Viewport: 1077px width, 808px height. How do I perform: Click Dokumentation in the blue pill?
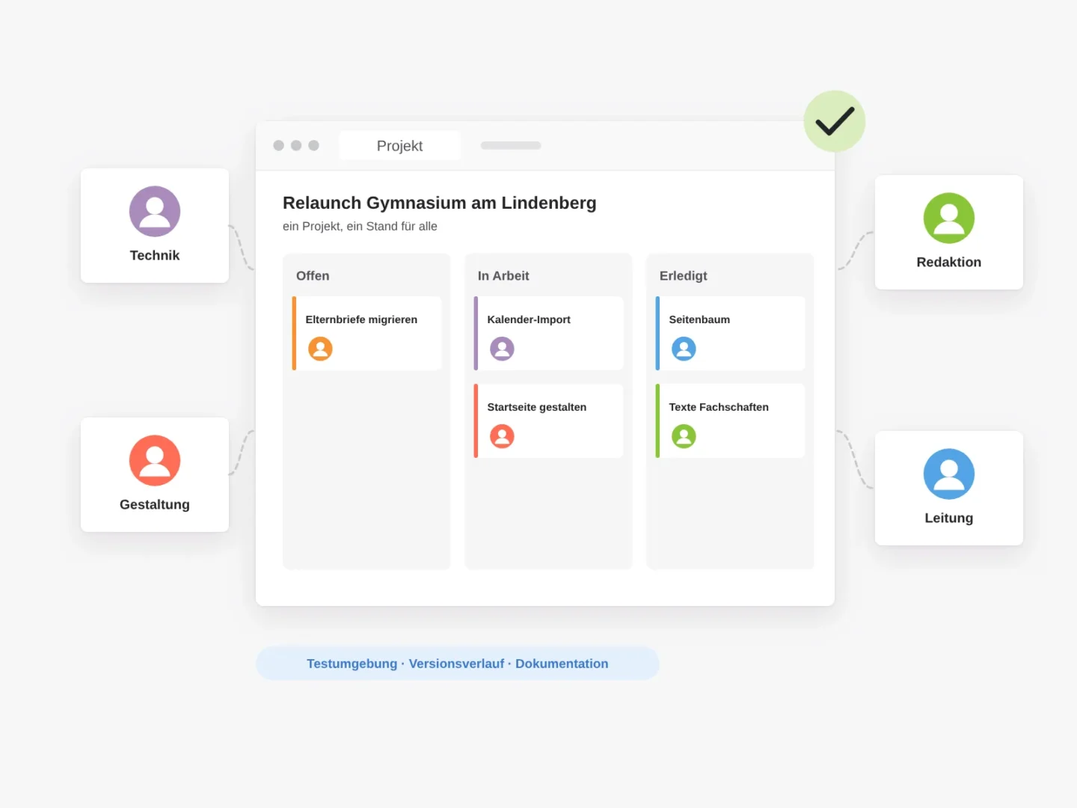point(562,664)
